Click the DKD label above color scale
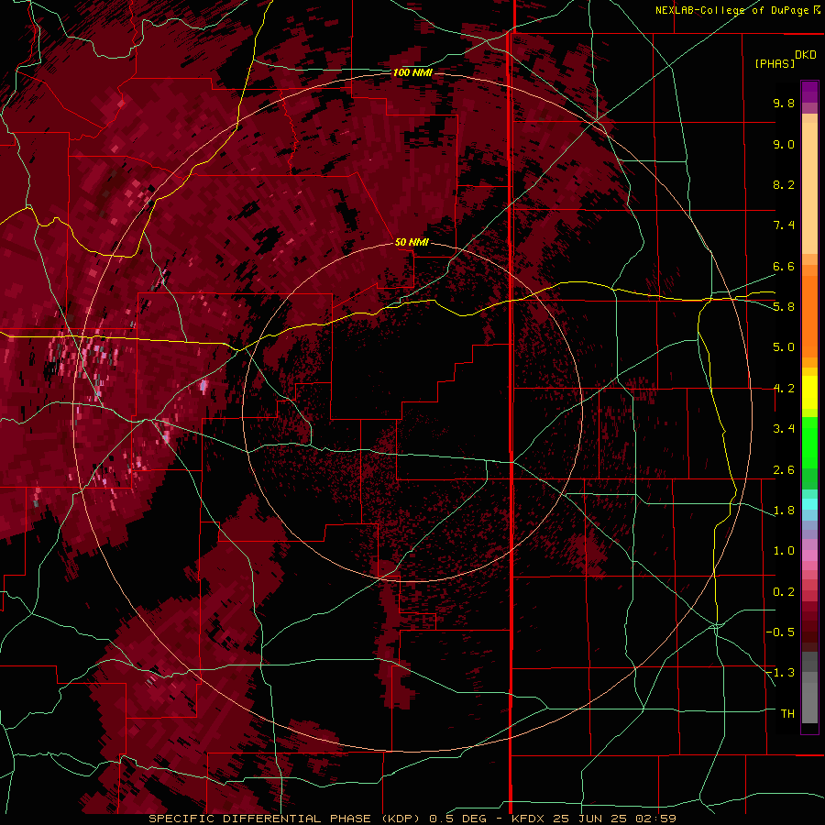The width and height of the screenshot is (825, 825). click(x=806, y=55)
